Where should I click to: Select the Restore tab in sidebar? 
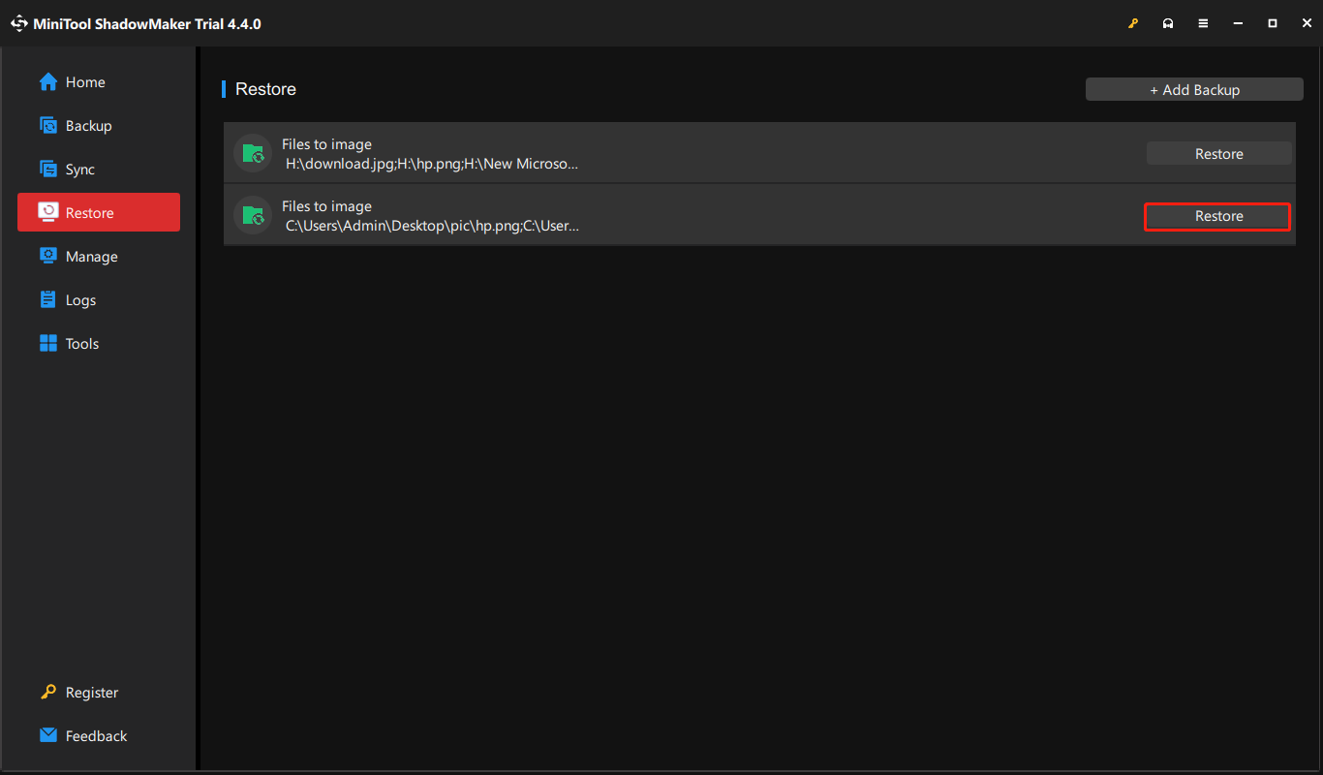(99, 213)
